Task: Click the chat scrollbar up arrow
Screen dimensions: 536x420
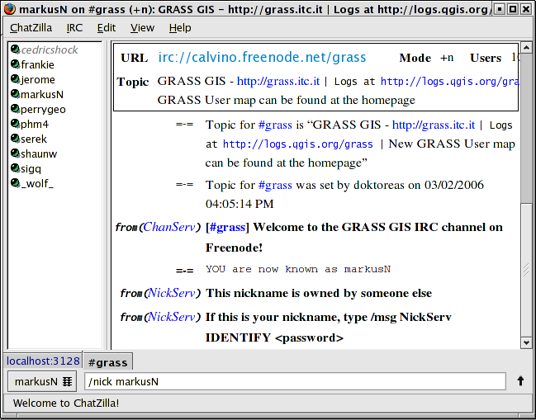Action: point(526,48)
